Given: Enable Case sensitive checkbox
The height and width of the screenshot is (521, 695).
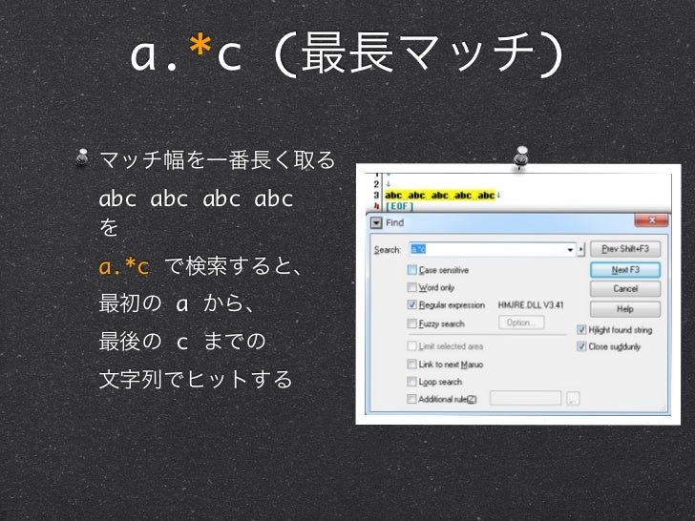Looking at the screenshot, I should 412,270.
